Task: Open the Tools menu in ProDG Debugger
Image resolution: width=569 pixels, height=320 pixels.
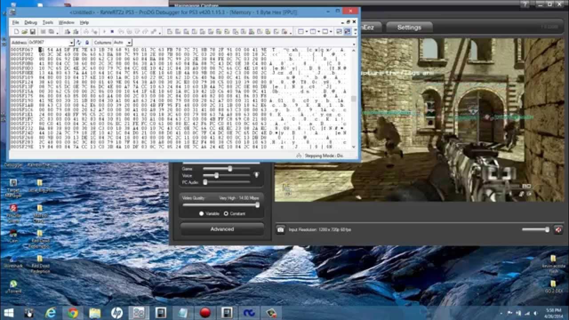Action: (x=48, y=22)
